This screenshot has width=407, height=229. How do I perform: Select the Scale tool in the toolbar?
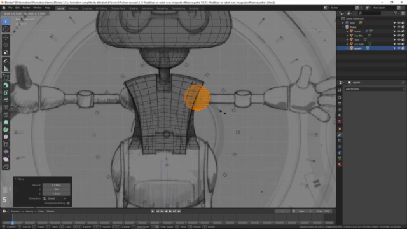6,52
